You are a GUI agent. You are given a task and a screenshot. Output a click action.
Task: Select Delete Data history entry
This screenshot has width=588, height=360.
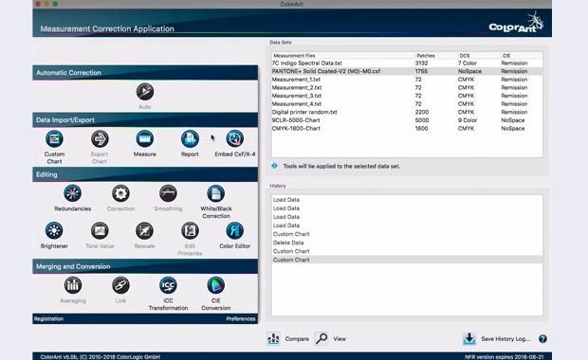pyautogui.click(x=407, y=243)
